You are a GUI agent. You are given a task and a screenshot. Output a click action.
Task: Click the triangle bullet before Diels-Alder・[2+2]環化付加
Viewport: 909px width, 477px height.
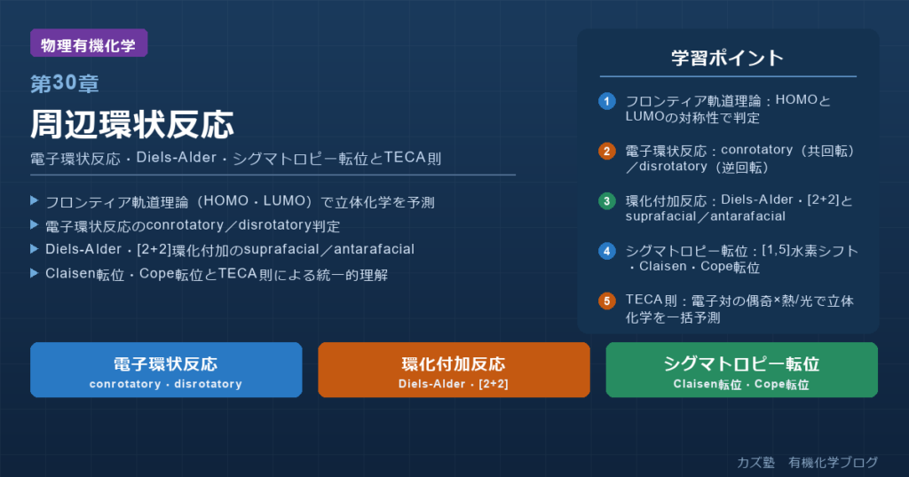coord(35,249)
